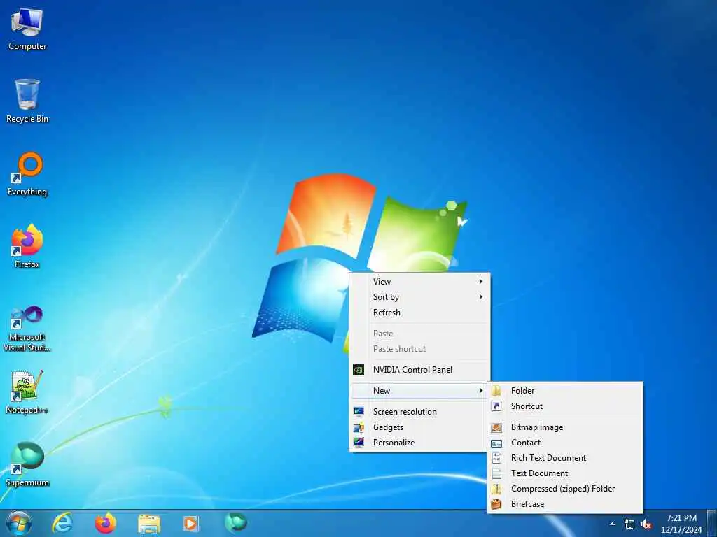
Task: Open Gadgets from the context menu
Action: [x=419, y=427]
